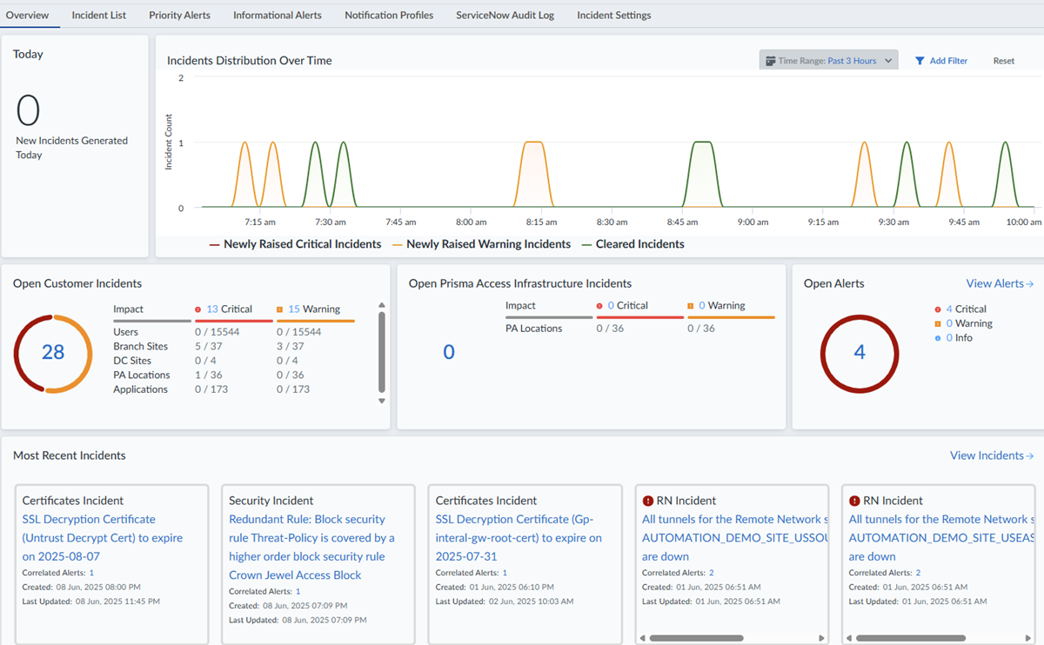Click scroll-down arrow in Open Customer Incidents panel
This screenshot has width=1044, height=645.
click(381, 401)
